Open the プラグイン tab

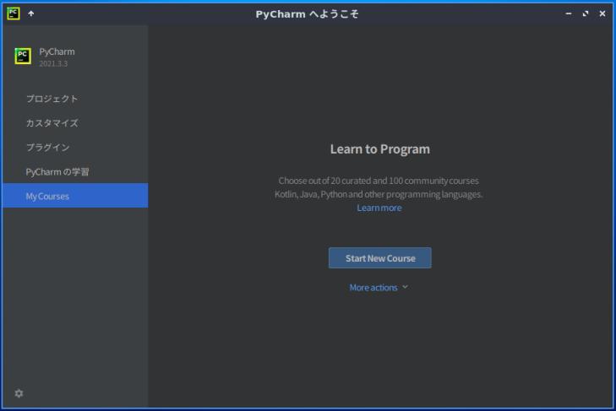75,147
